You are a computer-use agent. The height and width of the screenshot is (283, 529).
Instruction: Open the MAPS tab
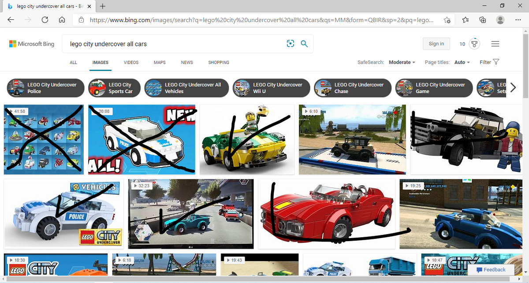[x=160, y=63]
